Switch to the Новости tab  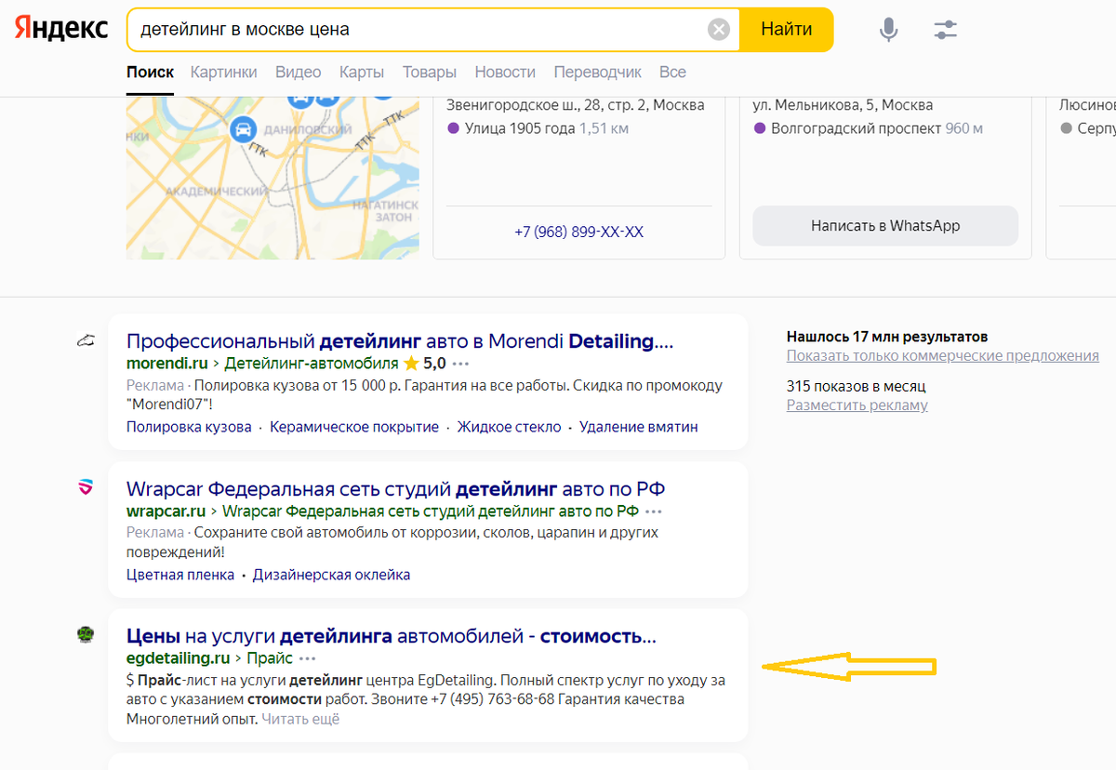tap(505, 72)
